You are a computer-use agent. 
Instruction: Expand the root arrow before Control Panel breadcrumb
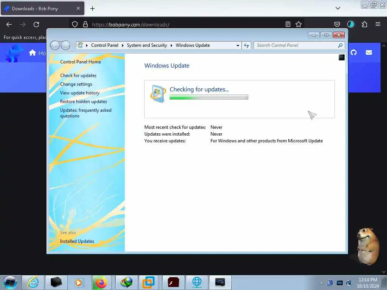(87, 46)
